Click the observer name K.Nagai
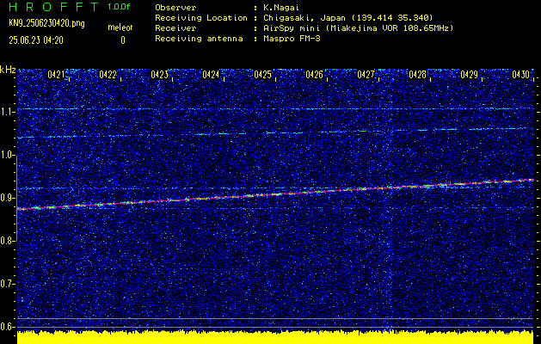This screenshot has width=541, height=344. [x=280, y=8]
